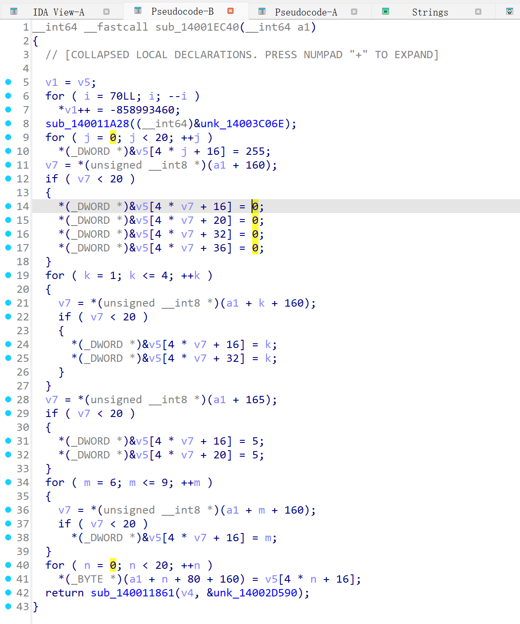Viewport: 520px width, 624px height.
Task: Click the Pseudocode-A tab icon
Action: (262, 12)
